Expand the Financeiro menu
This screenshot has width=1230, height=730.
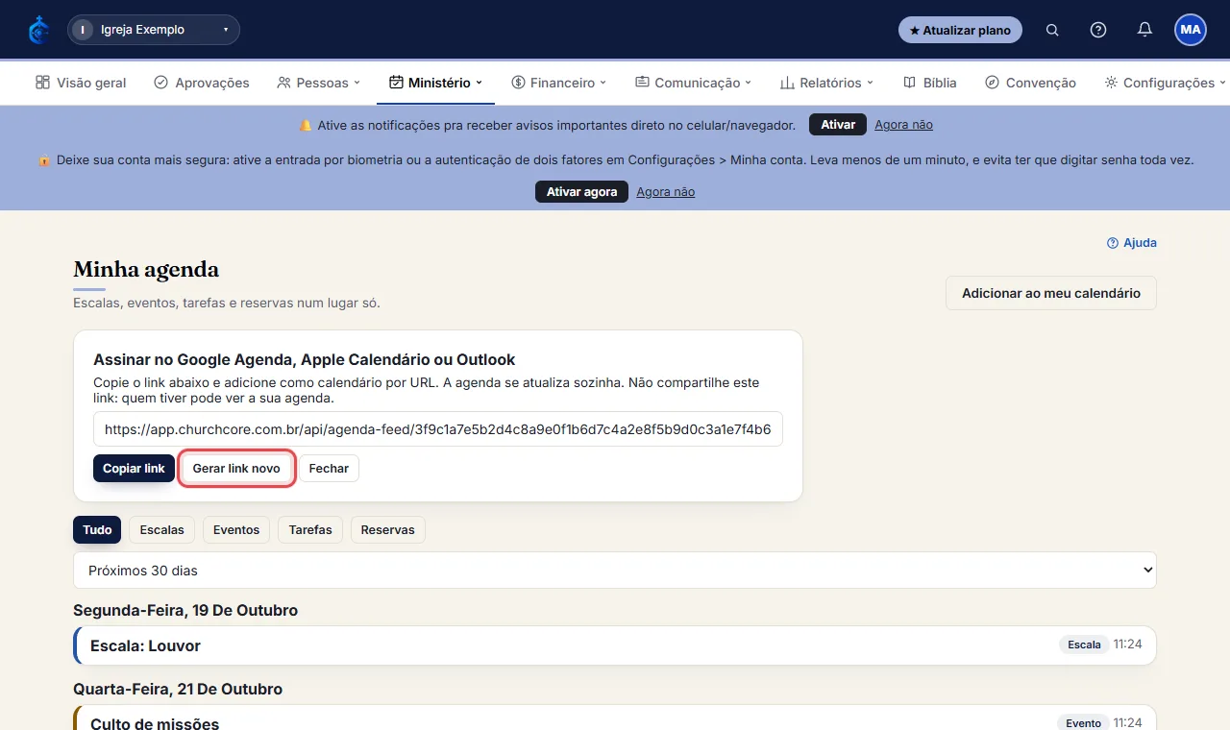tap(559, 83)
